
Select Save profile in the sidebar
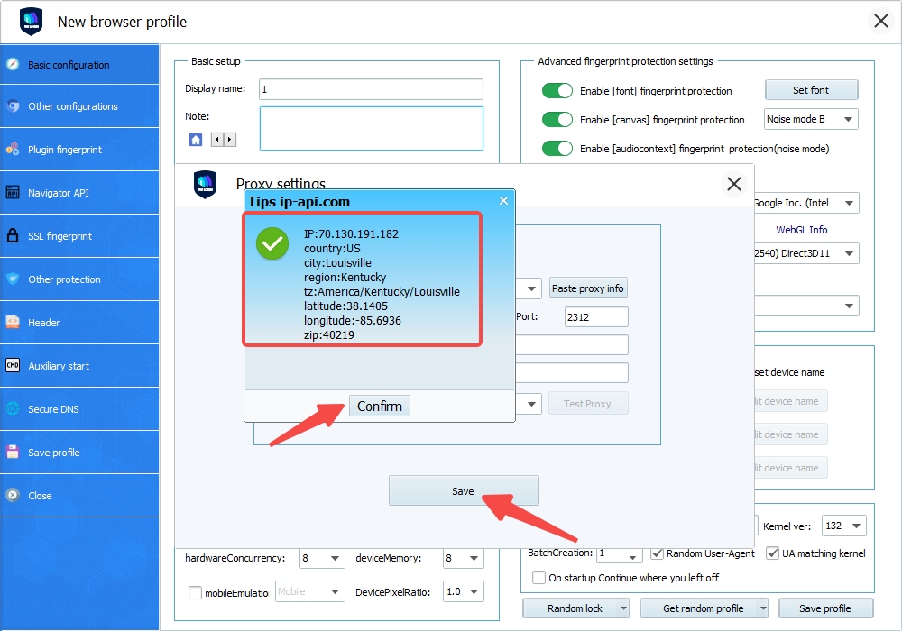53,453
